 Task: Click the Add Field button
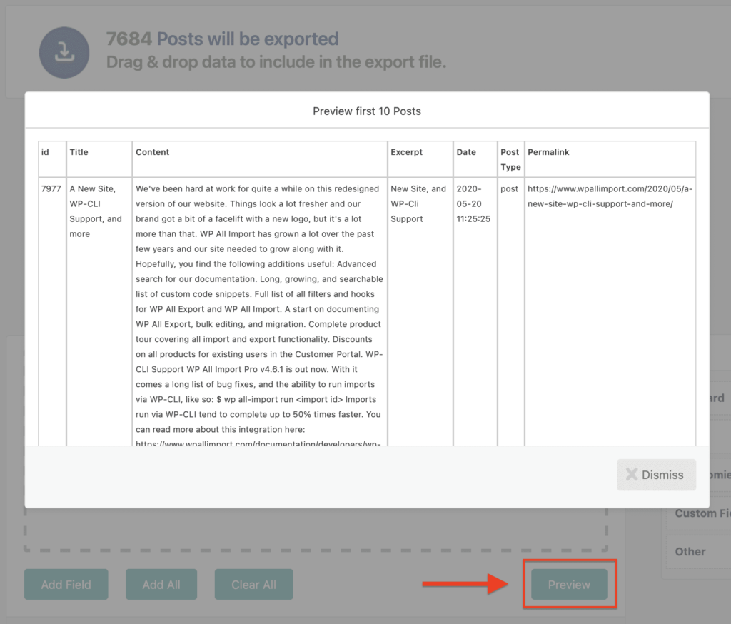pos(66,584)
